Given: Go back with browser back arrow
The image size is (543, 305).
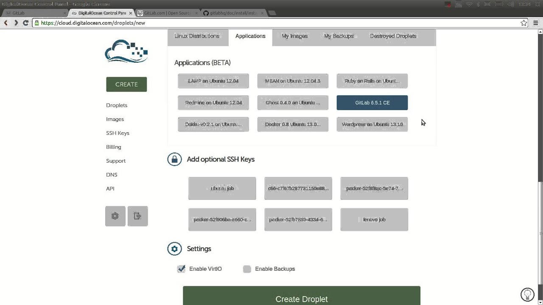Looking at the screenshot, I should 6,23.
